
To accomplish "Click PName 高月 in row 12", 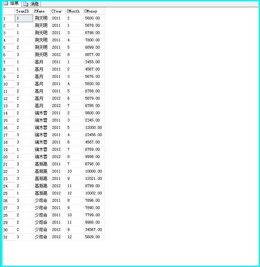I will pos(39,98).
